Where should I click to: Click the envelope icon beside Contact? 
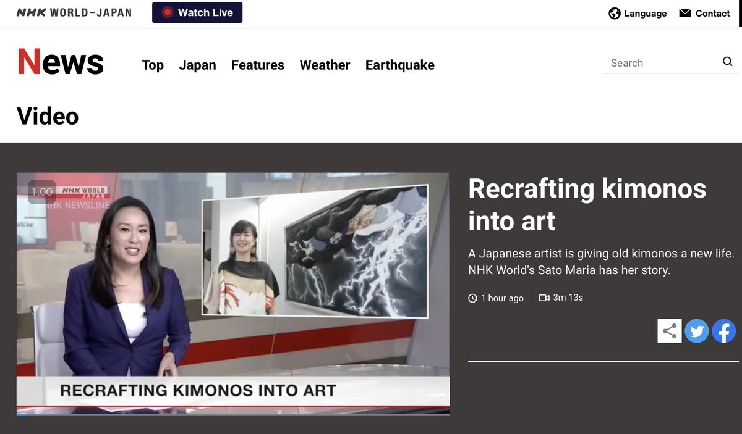click(x=685, y=13)
